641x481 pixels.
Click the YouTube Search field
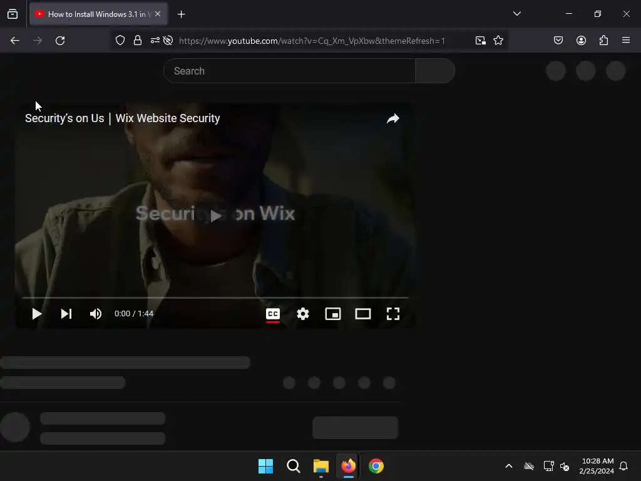click(x=289, y=71)
